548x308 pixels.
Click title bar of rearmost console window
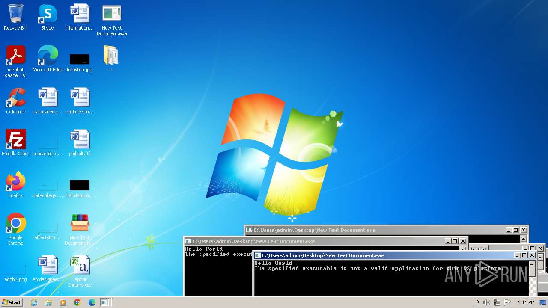(x=386, y=230)
